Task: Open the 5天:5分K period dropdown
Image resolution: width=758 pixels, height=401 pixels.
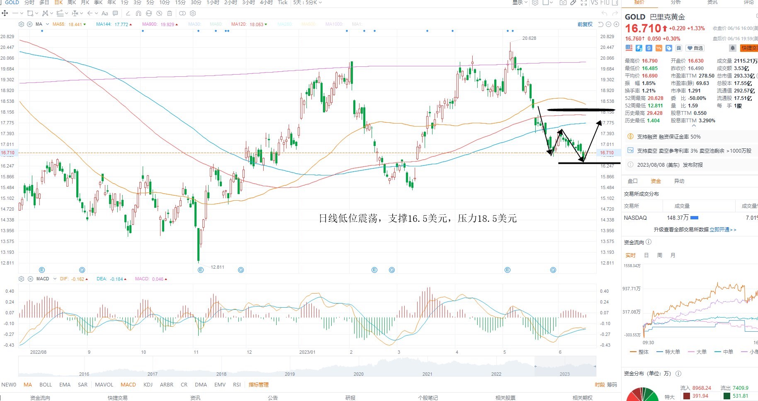Action: point(307,2)
